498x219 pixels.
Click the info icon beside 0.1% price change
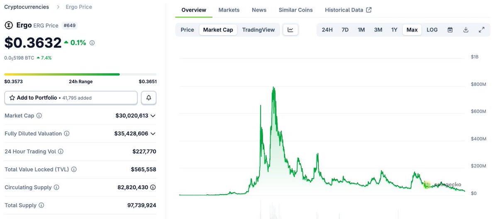92,43
